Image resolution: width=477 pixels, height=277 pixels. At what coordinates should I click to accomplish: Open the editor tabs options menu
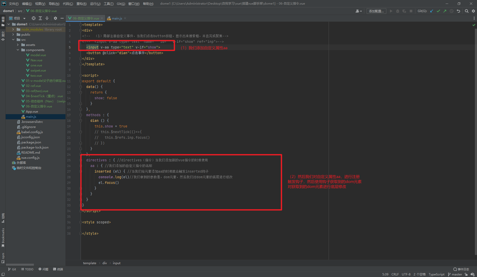474,18
